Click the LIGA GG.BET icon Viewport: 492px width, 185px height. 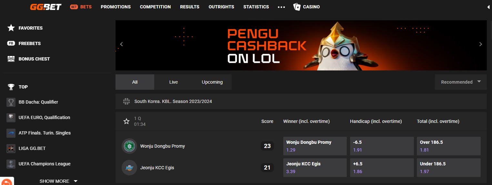pos(11,148)
